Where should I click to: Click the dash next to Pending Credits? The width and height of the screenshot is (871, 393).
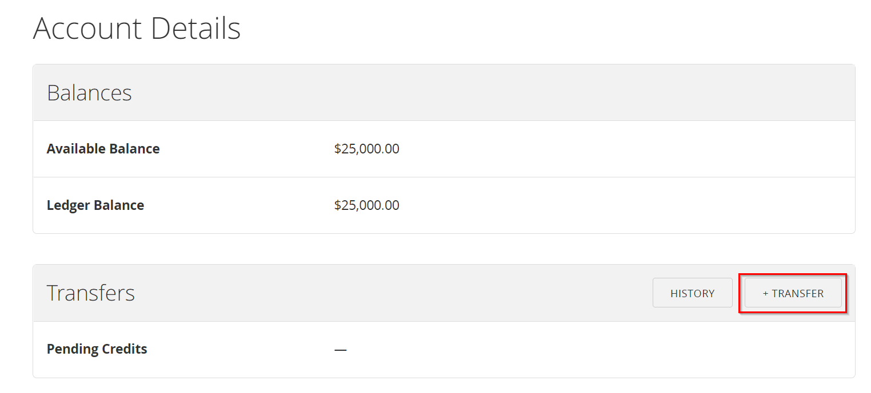click(x=339, y=349)
